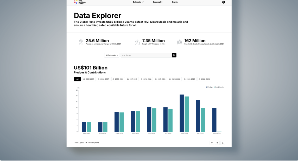The height and width of the screenshot is (161, 298).
Task: Select the All period filter
Action: tap(77, 79)
